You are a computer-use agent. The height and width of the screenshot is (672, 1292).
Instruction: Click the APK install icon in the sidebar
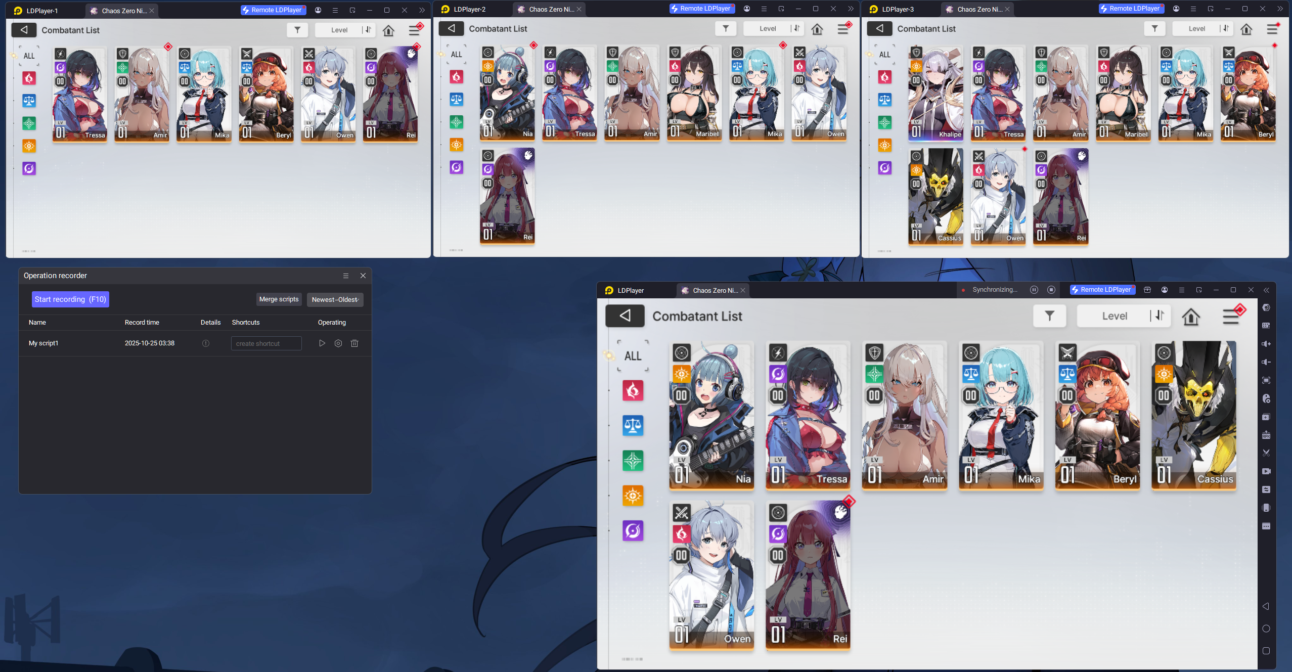(1266, 435)
